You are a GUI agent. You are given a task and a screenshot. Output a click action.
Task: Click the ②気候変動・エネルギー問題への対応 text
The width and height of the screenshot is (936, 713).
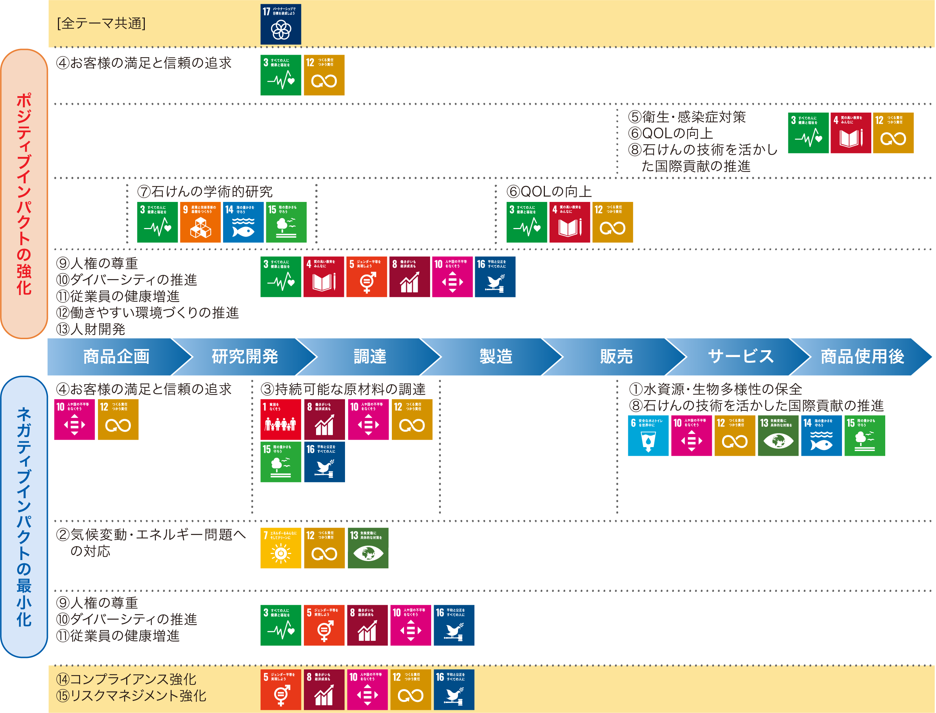(x=151, y=543)
